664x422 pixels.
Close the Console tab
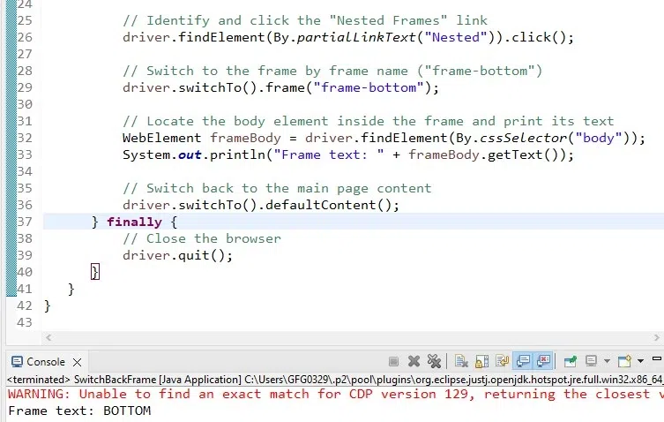click(77, 361)
